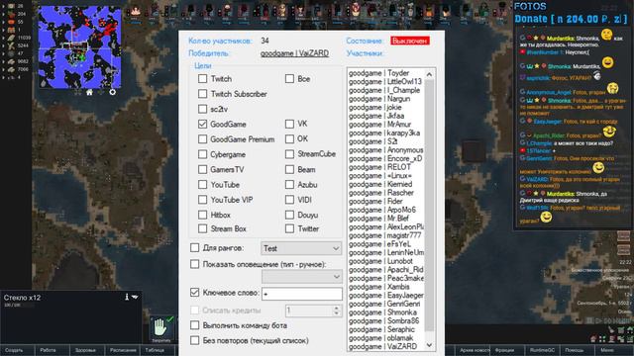634x356 pixels.
Task: Click the white ring icon below the minimap
Action: pos(112,92)
